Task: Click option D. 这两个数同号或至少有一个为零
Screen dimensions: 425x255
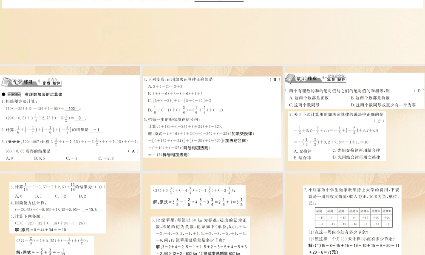Action: click(383, 105)
